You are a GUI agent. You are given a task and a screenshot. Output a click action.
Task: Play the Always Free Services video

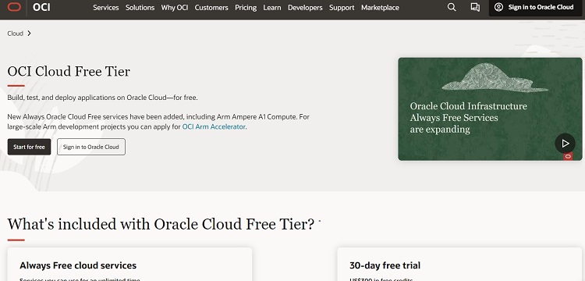[x=565, y=144]
